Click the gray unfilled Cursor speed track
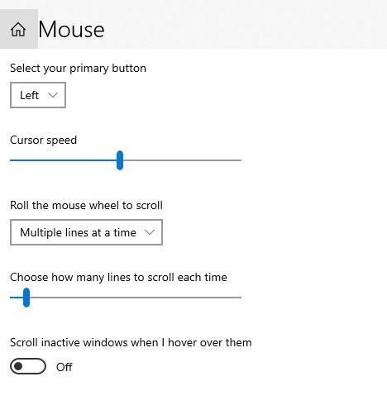 183,160
